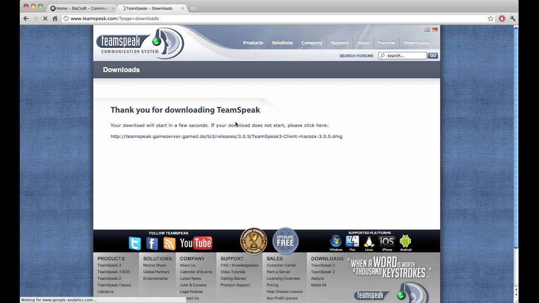Click the Legal Notices footer link
The image size is (539, 303).
point(191,292)
